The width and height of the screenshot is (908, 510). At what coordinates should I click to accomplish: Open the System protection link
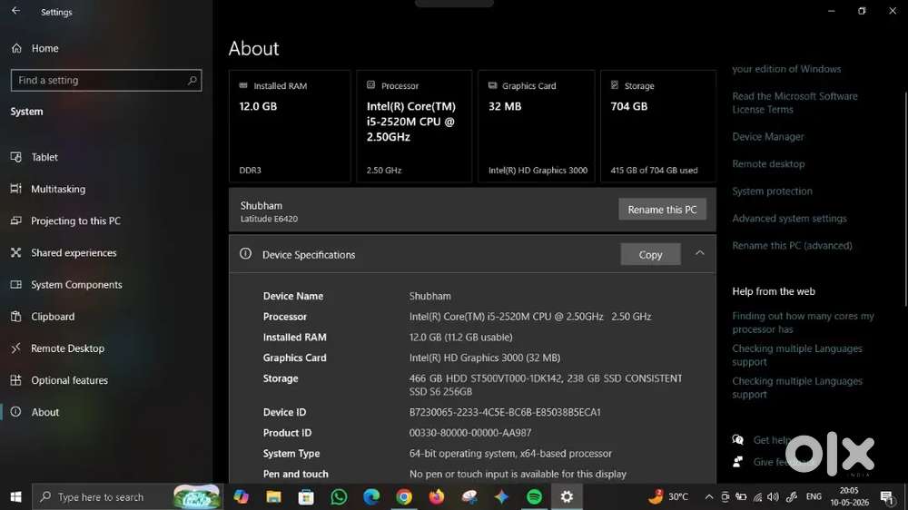tap(772, 191)
